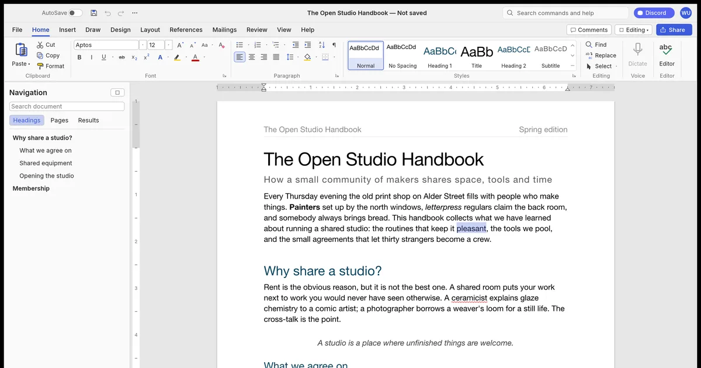Toggle the AutoSave switch
701x368 pixels.
75,13
